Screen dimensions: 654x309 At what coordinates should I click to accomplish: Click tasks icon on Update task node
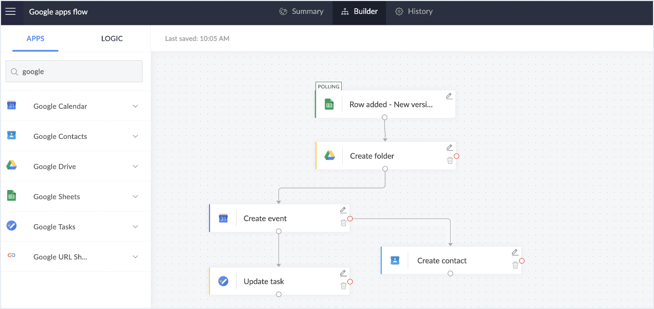click(223, 281)
